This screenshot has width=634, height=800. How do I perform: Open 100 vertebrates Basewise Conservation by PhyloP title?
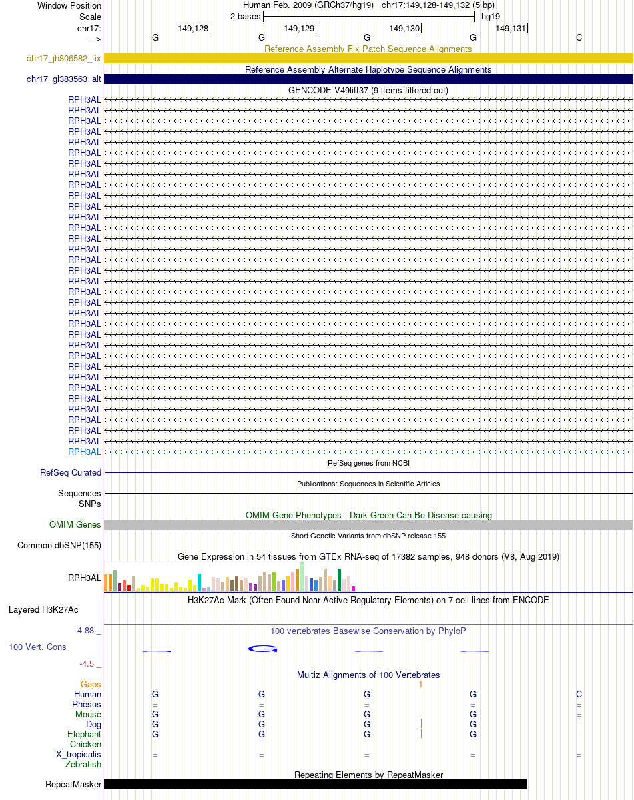(x=368, y=631)
